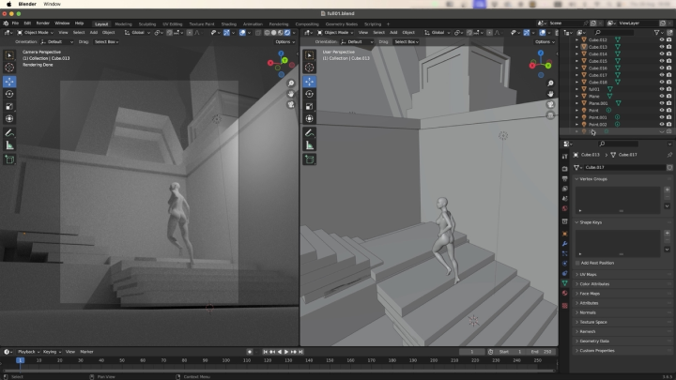The width and height of the screenshot is (676, 380).
Task: Expand the UV Maps panel
Action: [x=591, y=273]
